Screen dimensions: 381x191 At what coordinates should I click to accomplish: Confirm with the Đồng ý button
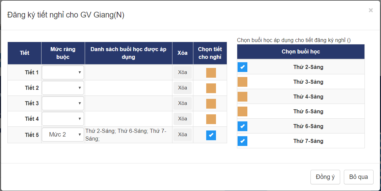tap(325, 177)
